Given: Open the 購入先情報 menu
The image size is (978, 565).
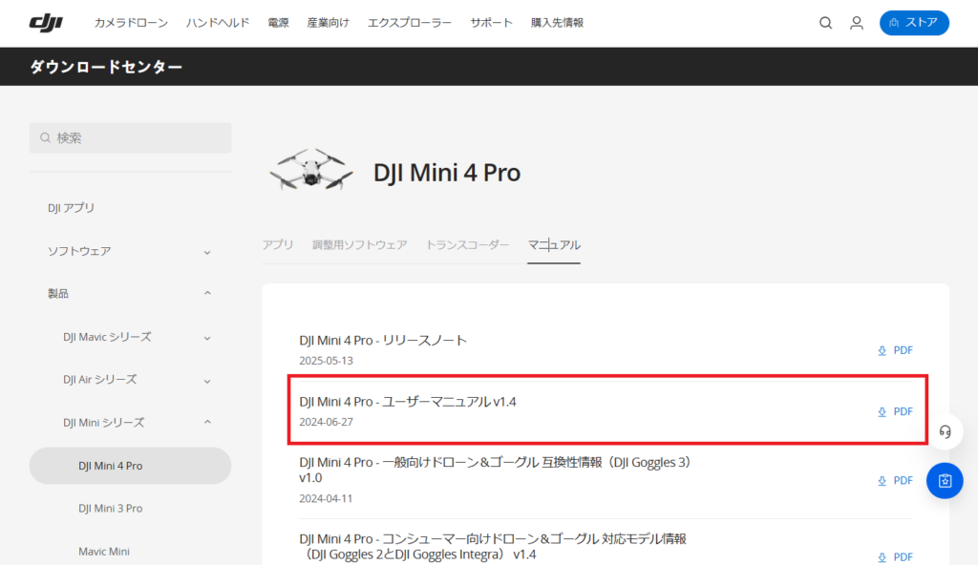Looking at the screenshot, I should click(557, 23).
